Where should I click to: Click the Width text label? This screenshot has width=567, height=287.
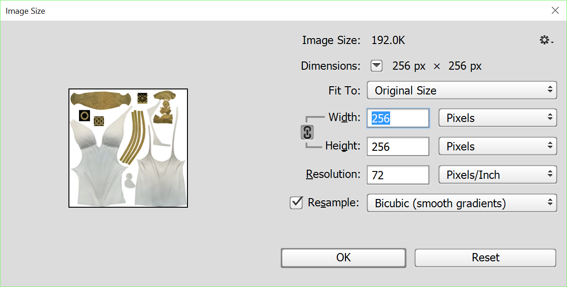(344, 117)
